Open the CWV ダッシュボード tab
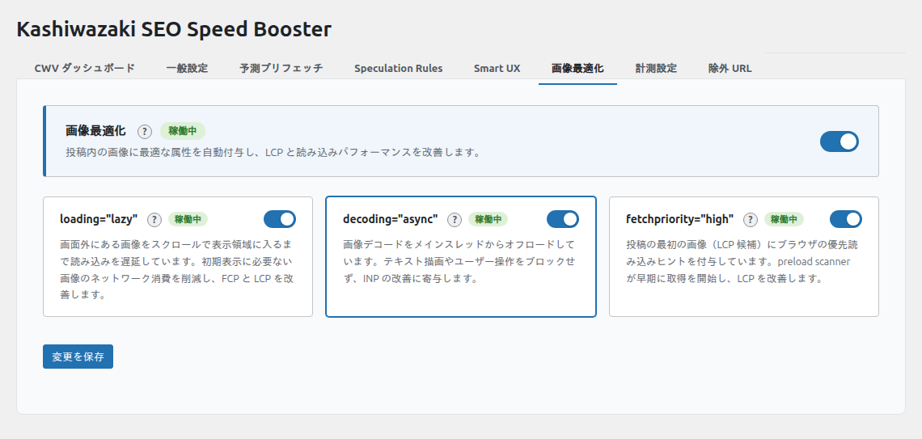This screenshot has width=922, height=439. pyautogui.click(x=85, y=69)
